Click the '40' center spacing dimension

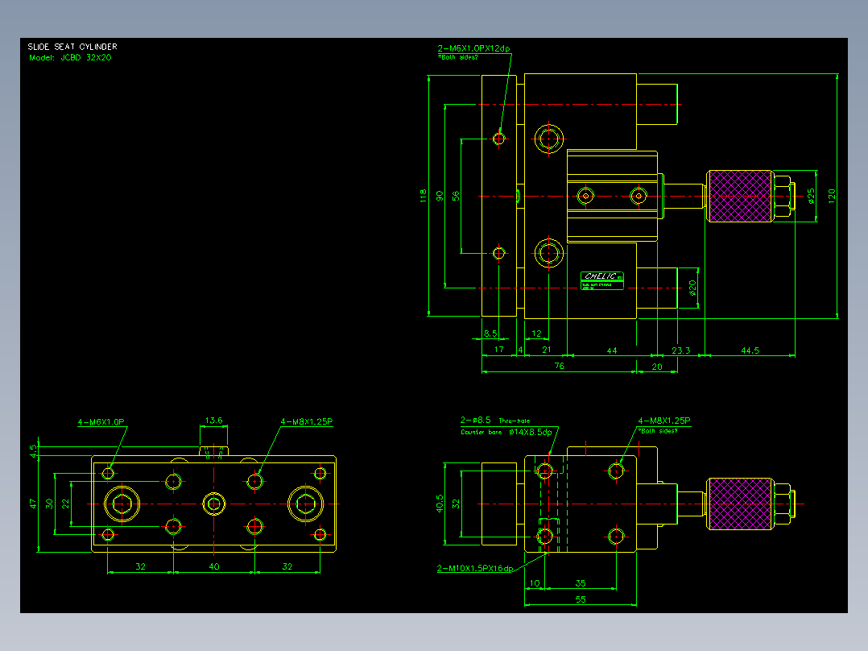click(213, 566)
